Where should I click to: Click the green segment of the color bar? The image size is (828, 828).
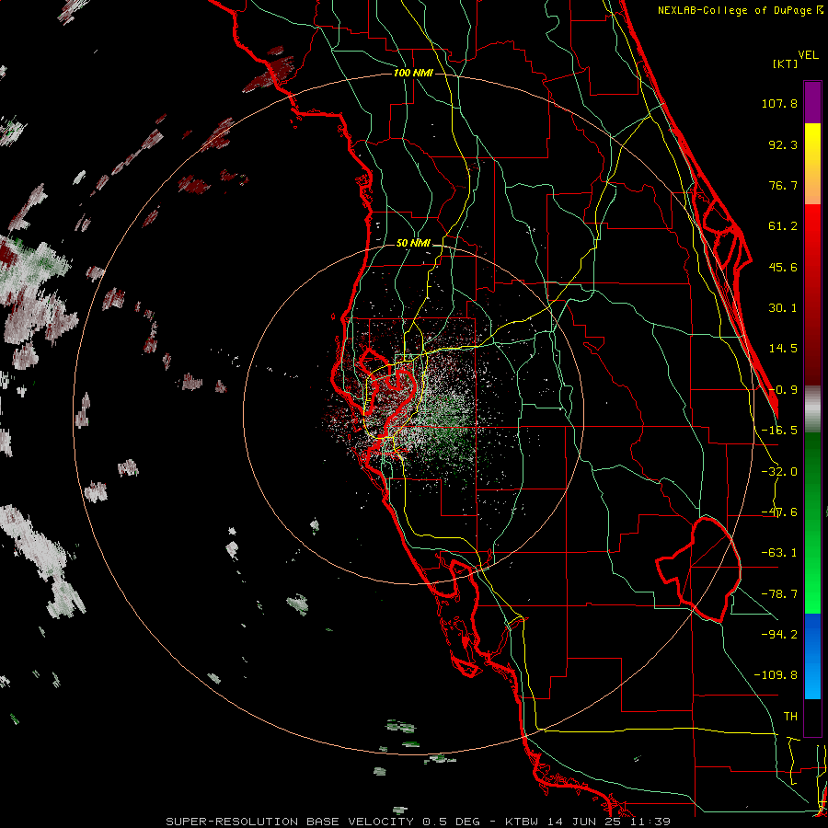[x=812, y=523]
